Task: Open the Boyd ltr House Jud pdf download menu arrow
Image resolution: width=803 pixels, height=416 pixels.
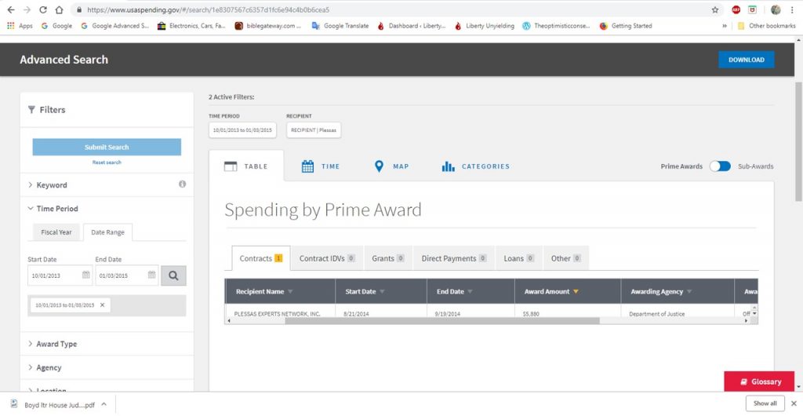Action: (104, 404)
